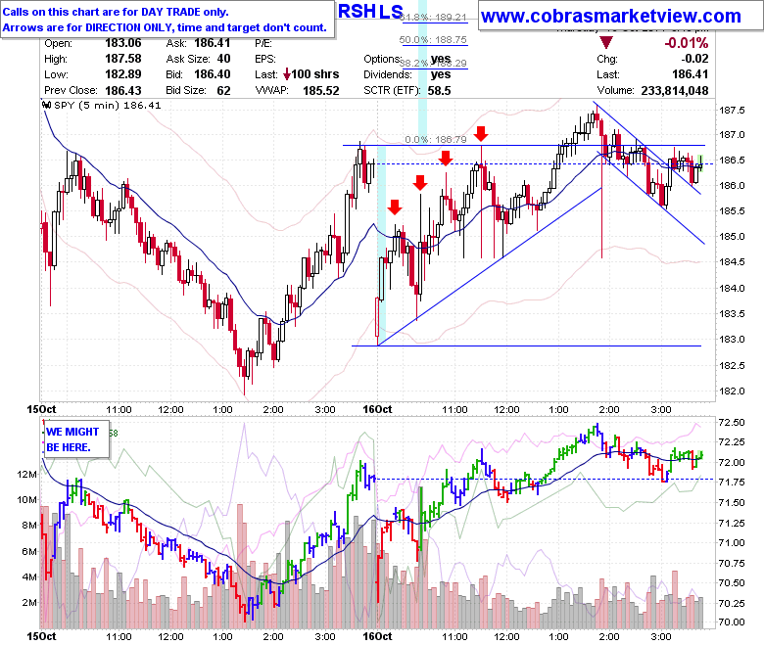Image resolution: width=764 pixels, height=645 pixels.
Task: Click the 12M volume axis label
Action: pos(26,474)
